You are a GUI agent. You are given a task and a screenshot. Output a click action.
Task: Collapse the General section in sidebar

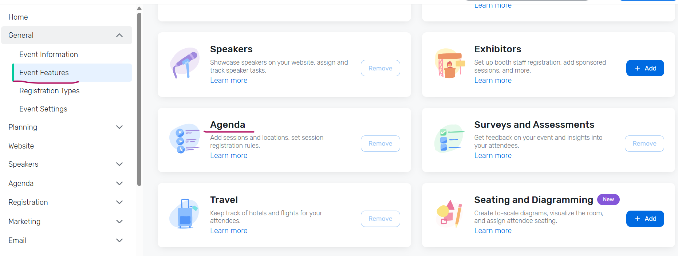pos(119,35)
